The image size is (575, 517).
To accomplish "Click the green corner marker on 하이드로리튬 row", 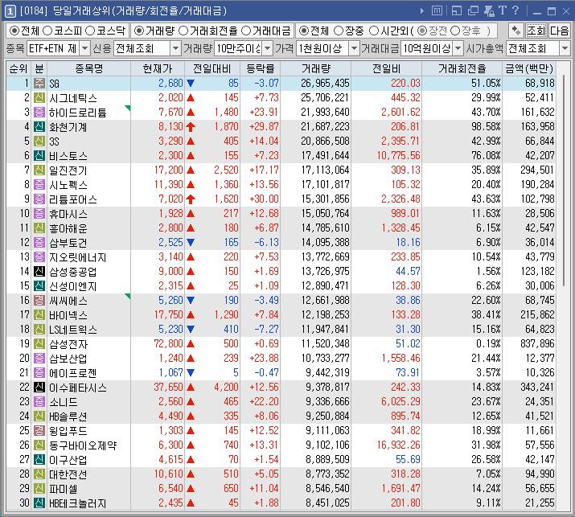I will click(x=128, y=108).
